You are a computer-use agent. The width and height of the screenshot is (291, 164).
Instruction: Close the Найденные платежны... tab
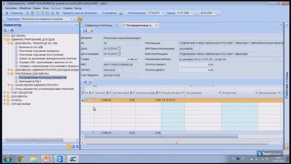pyautogui.click(x=117, y=26)
